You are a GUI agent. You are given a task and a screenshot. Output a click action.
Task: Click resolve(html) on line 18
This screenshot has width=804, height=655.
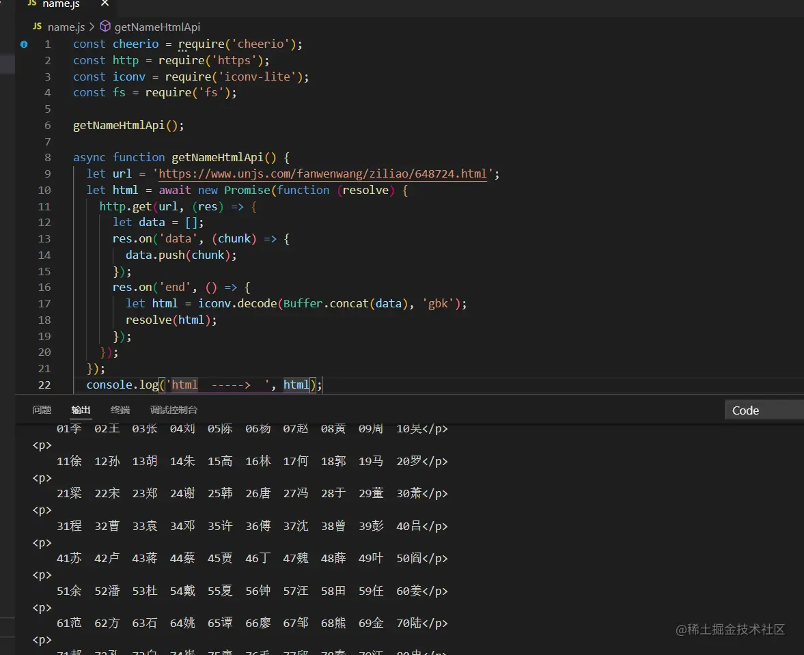click(168, 320)
